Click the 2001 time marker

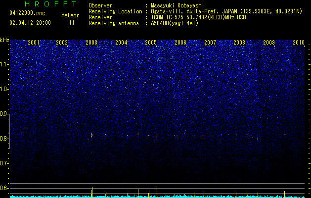34,42
